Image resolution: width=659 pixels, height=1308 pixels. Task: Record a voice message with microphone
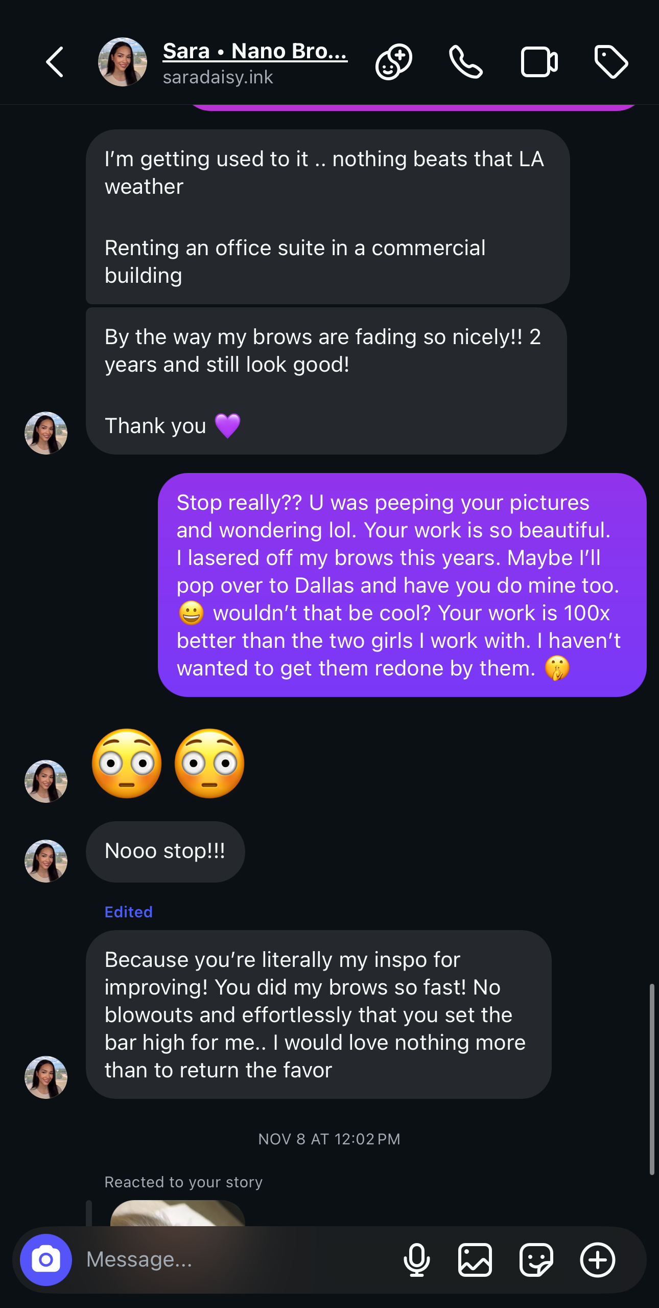(416, 1259)
